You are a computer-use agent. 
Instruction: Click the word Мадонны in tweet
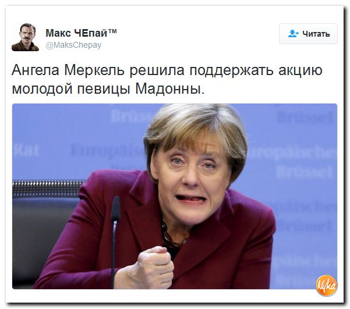click(x=170, y=88)
